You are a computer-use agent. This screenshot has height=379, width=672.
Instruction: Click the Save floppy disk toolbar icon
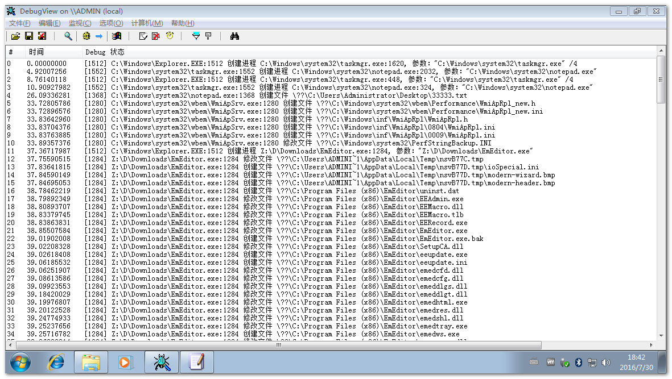(x=28, y=36)
